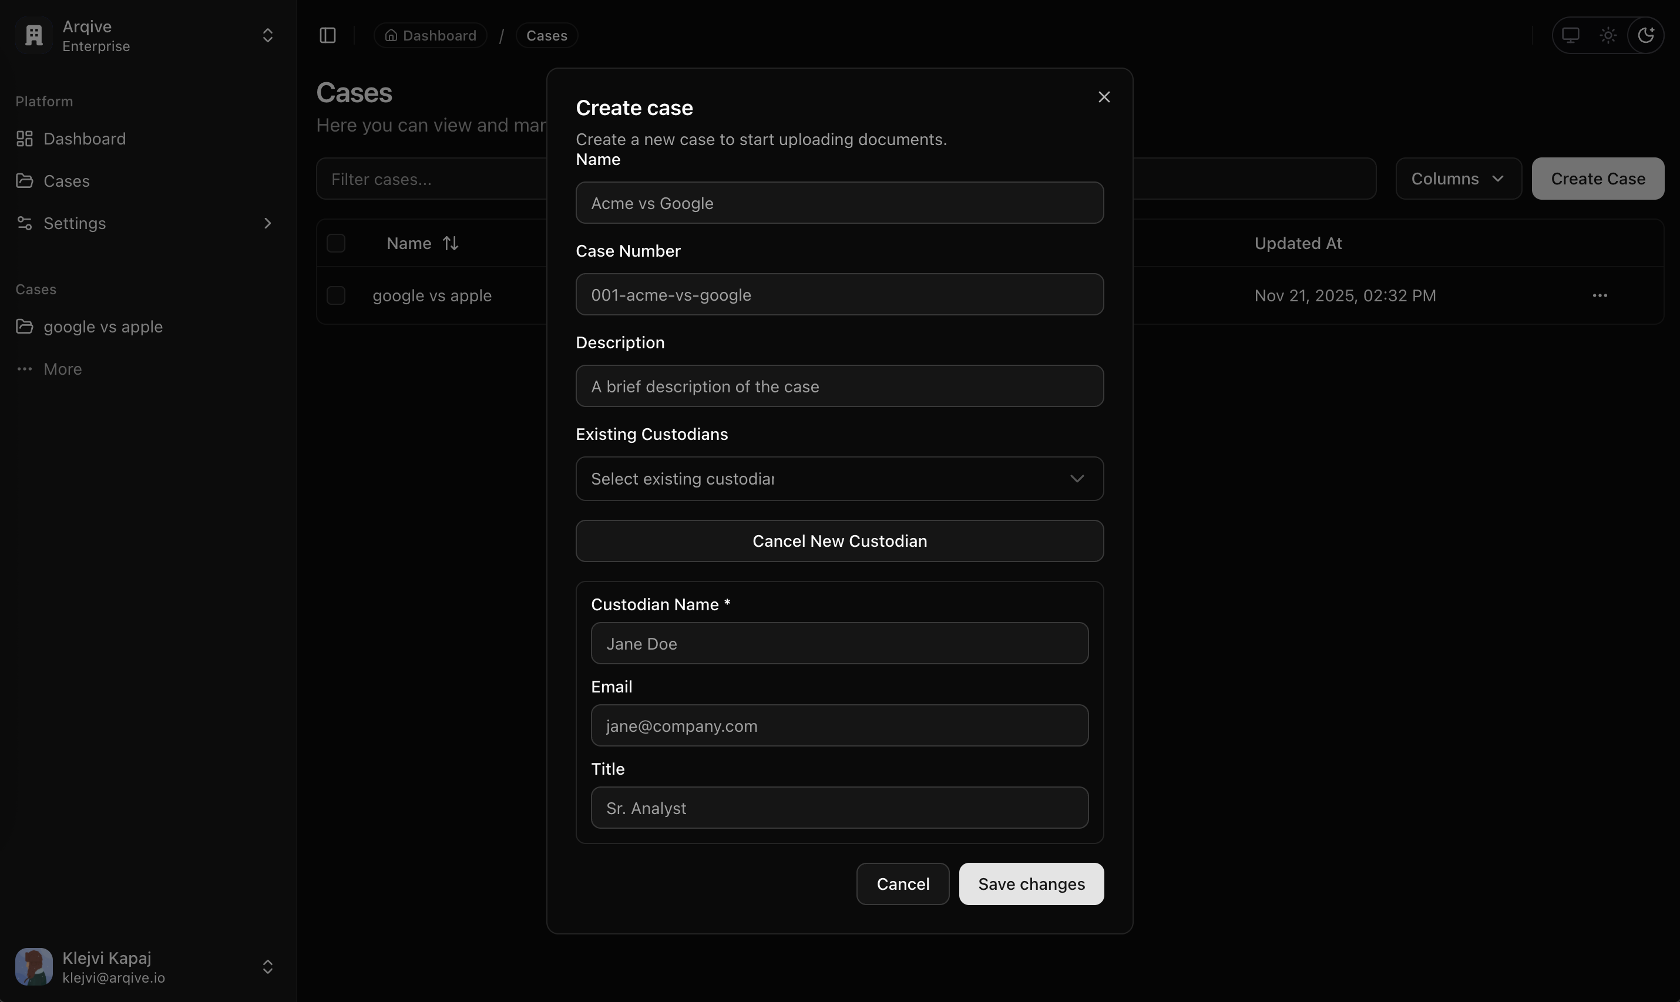1680x1002 pixels.
Task: Expand the Settings chevron in sidebar
Action: click(268, 223)
